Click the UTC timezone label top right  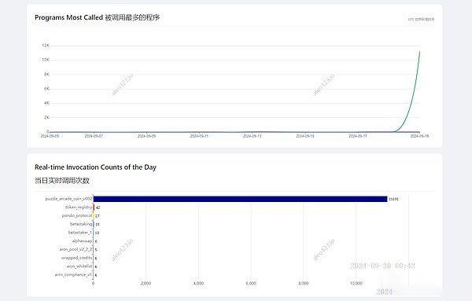[x=421, y=19]
